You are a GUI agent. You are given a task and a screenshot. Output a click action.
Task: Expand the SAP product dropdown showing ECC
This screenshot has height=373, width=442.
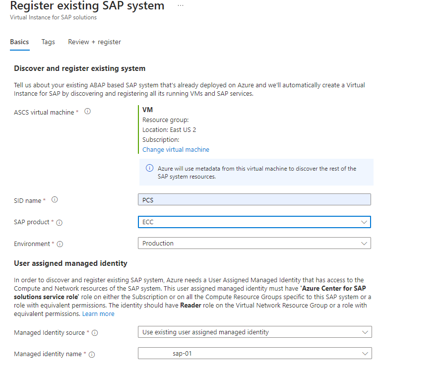(x=254, y=222)
